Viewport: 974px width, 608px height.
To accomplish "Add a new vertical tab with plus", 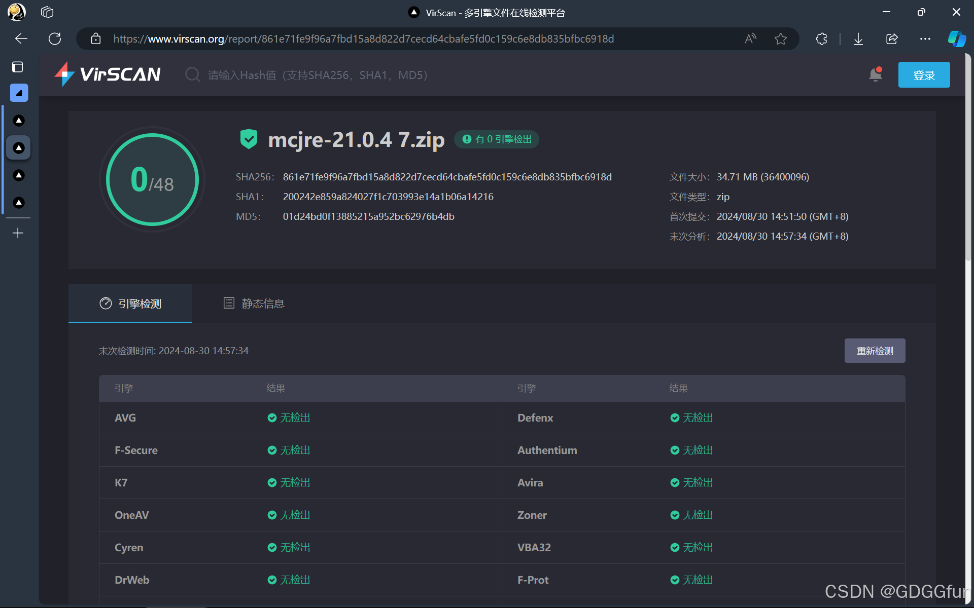I will click(18, 233).
